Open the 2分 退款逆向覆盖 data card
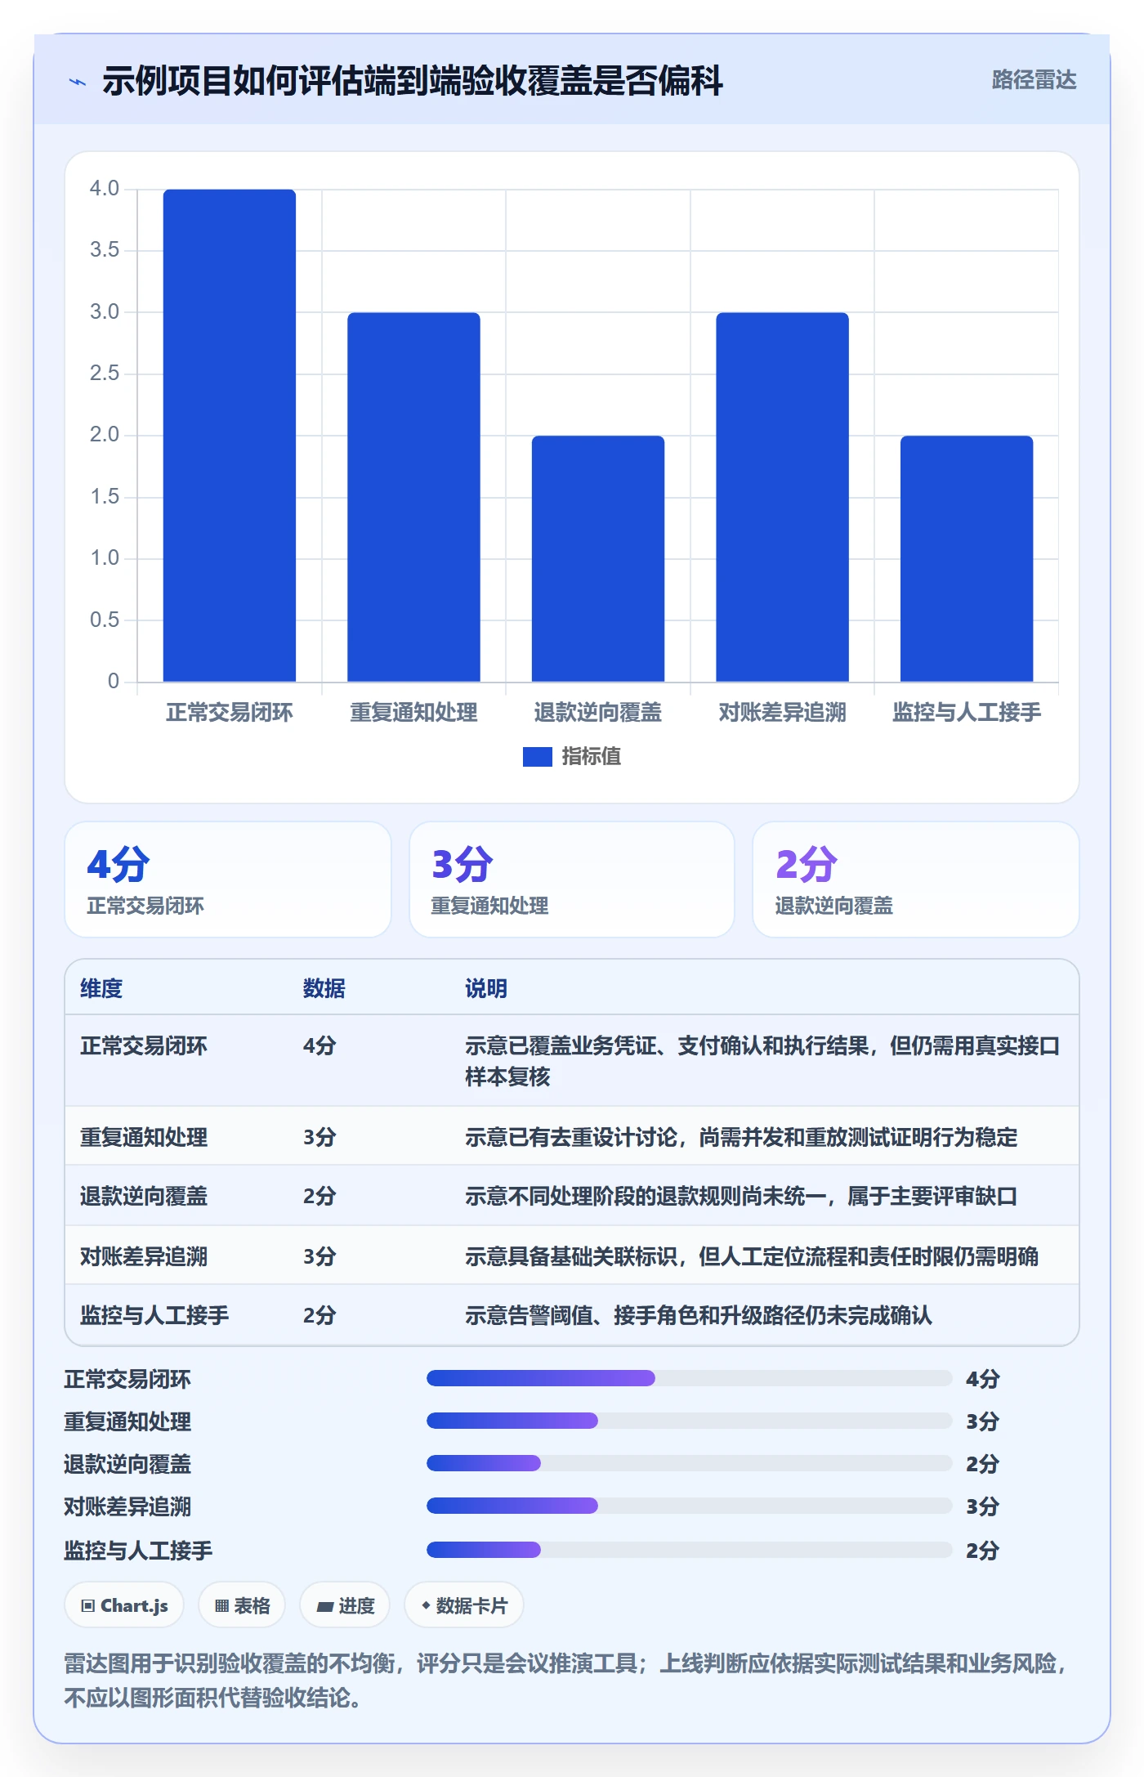Viewport: 1144px width, 1777px height. (916, 880)
